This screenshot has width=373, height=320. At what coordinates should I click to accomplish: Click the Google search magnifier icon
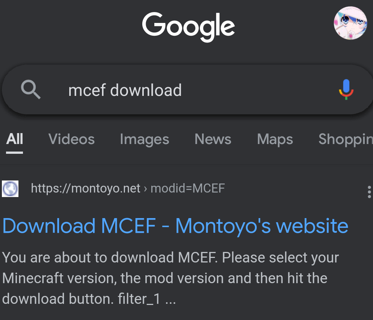tap(31, 89)
